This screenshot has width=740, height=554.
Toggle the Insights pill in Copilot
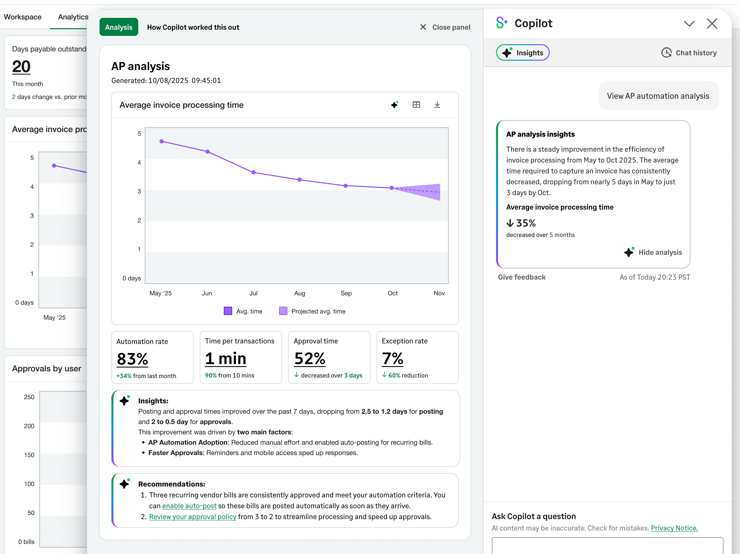(x=522, y=52)
